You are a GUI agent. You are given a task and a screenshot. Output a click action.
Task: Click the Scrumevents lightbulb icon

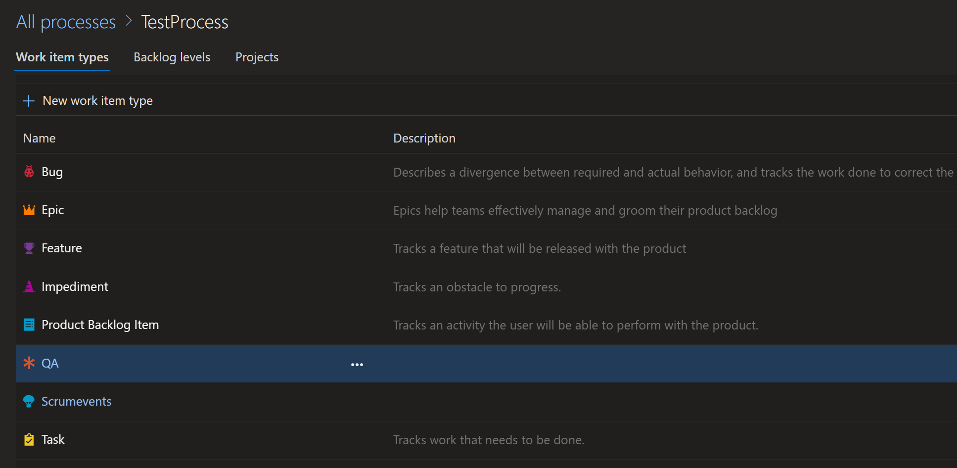pyautogui.click(x=29, y=401)
